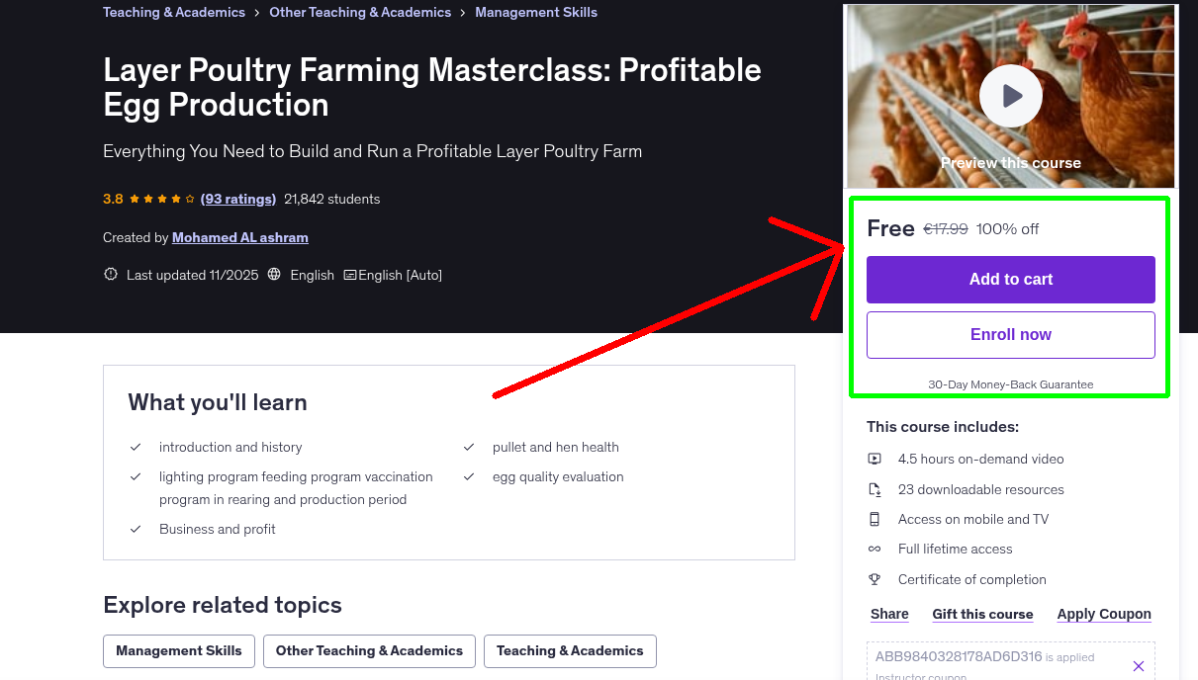
Task: Select the Other Teaching & Academics topic button
Action: (369, 650)
